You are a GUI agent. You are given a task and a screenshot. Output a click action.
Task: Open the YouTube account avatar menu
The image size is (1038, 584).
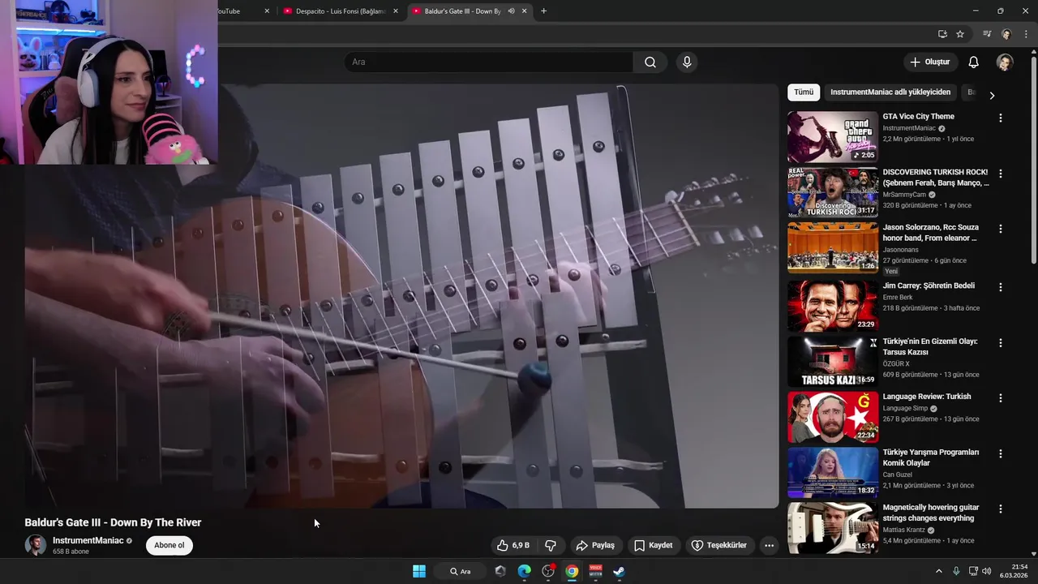point(1005,62)
